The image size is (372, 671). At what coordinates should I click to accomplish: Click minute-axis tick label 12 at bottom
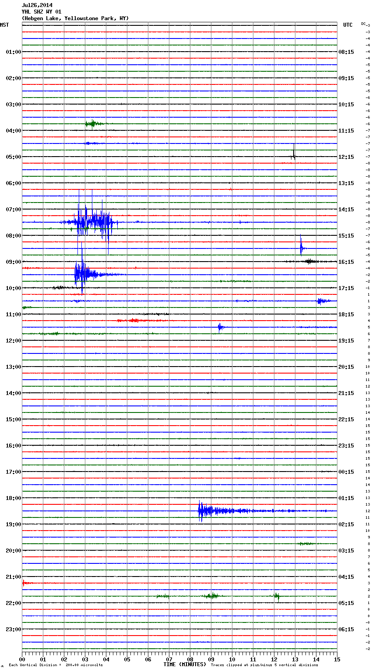coord(274,659)
